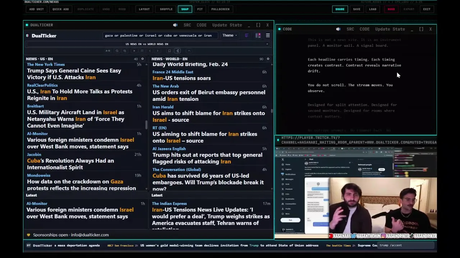Click Update State in the CODE panel
Image resolution: width=460 pixels, height=258 pixels.
pyautogui.click(x=390, y=29)
